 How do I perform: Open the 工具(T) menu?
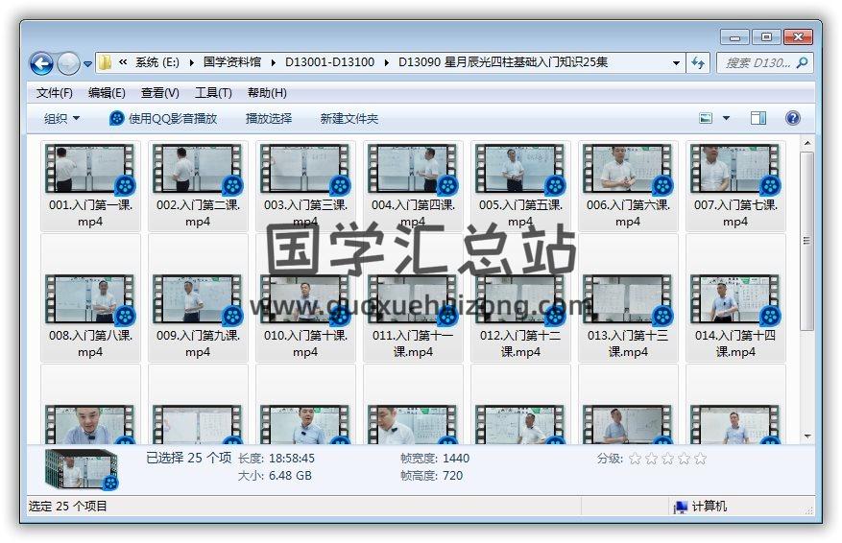click(x=212, y=93)
